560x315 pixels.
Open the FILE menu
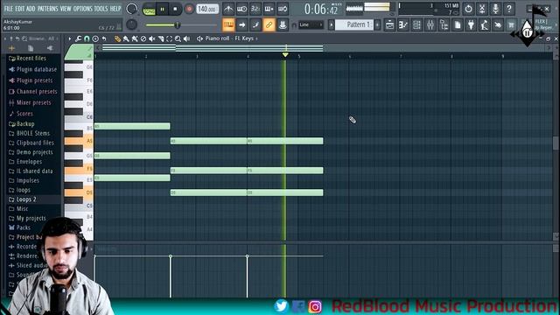[8, 9]
